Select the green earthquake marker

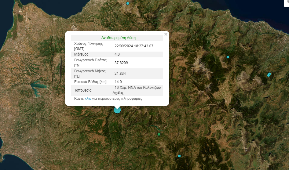[x=159, y=134]
